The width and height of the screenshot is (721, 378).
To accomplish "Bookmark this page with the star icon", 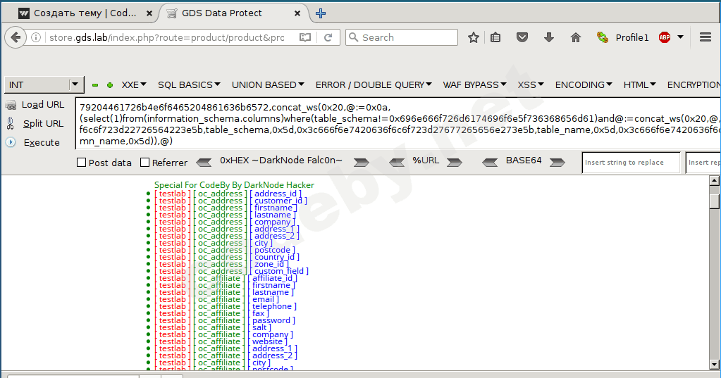I will [473, 38].
